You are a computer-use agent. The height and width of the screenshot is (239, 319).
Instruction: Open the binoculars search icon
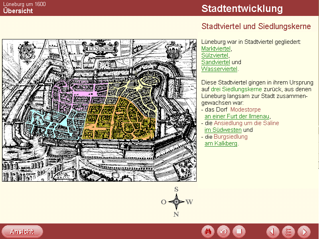tap(208, 231)
